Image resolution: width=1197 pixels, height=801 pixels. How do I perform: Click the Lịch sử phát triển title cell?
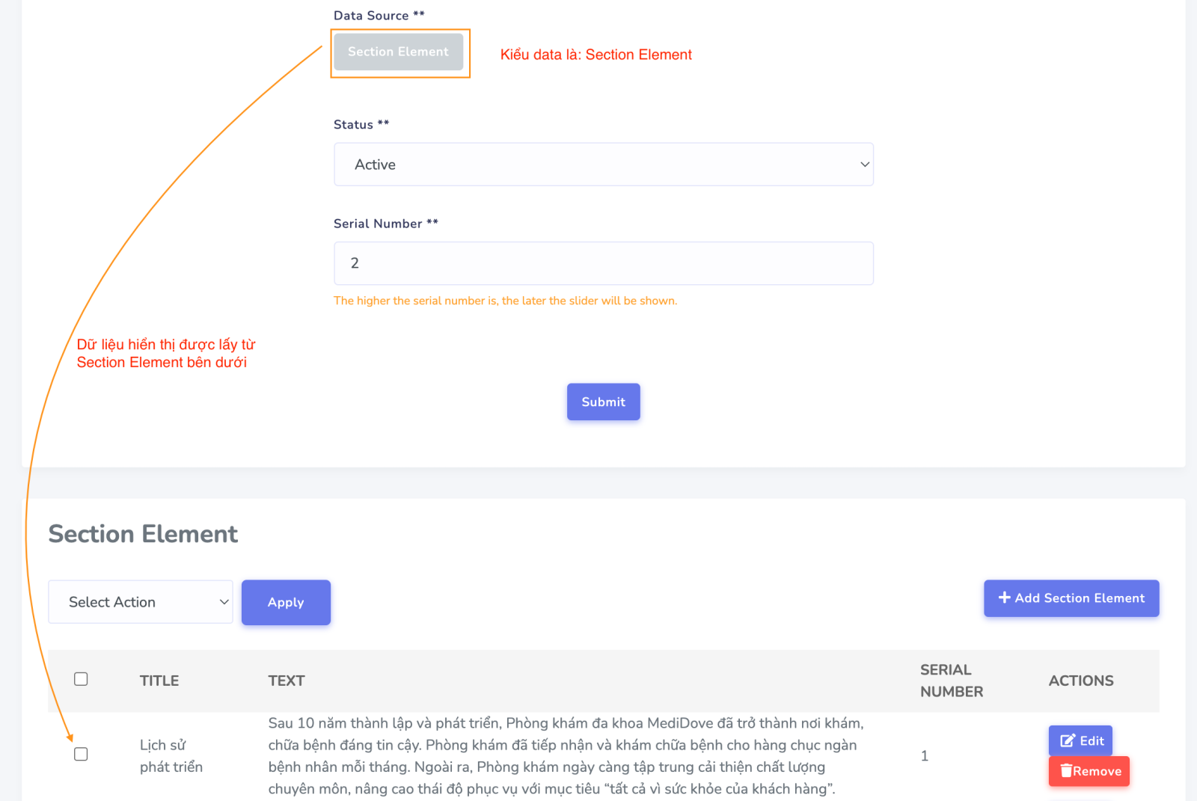point(171,755)
